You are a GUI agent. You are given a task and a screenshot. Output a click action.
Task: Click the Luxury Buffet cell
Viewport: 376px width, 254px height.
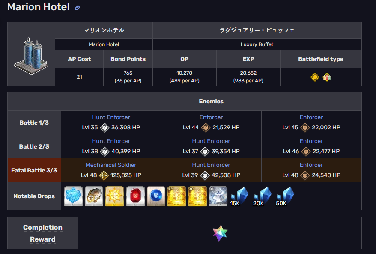[x=257, y=44]
